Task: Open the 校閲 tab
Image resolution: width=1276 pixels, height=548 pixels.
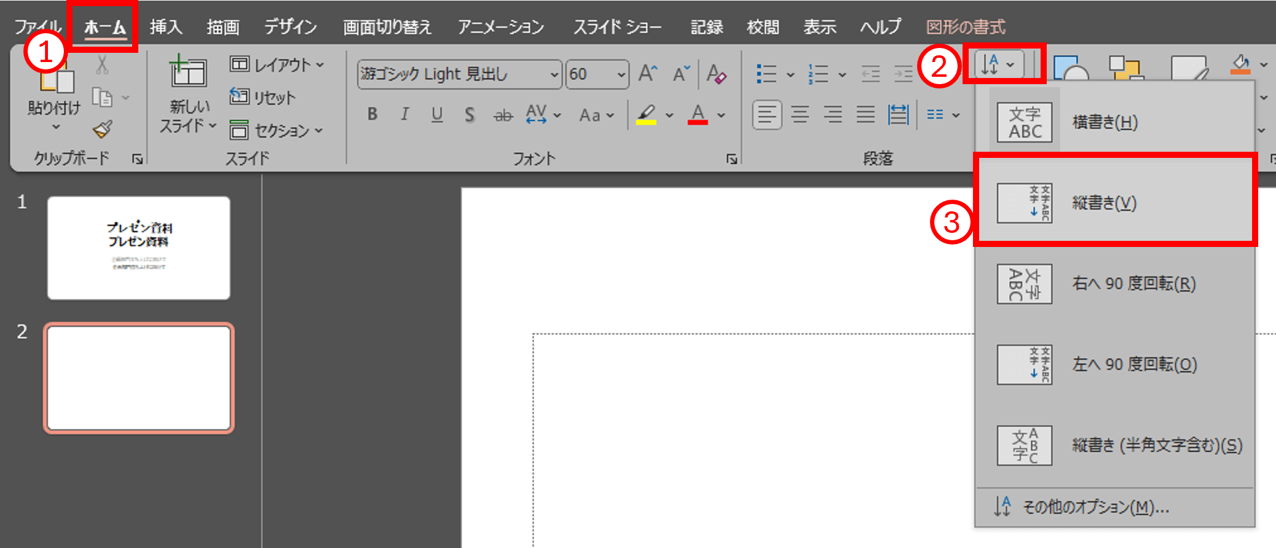Action: pyautogui.click(x=763, y=27)
